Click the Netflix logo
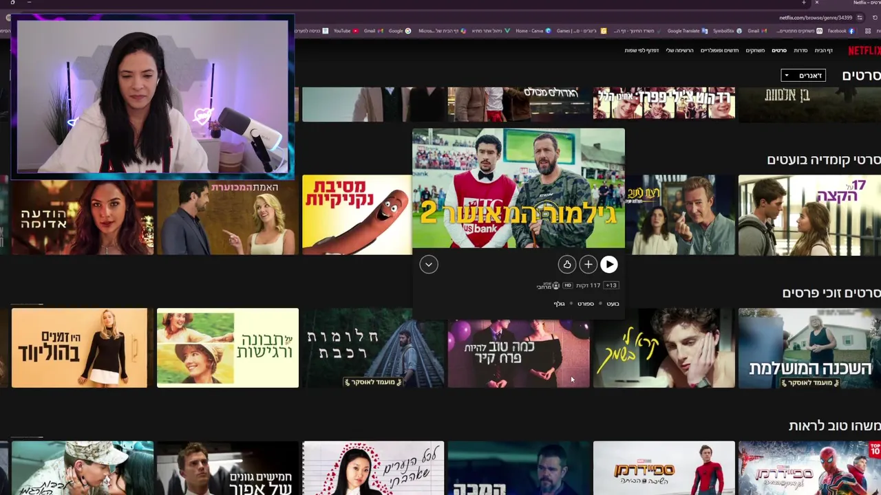Screen dimensions: 881x495 864,50
